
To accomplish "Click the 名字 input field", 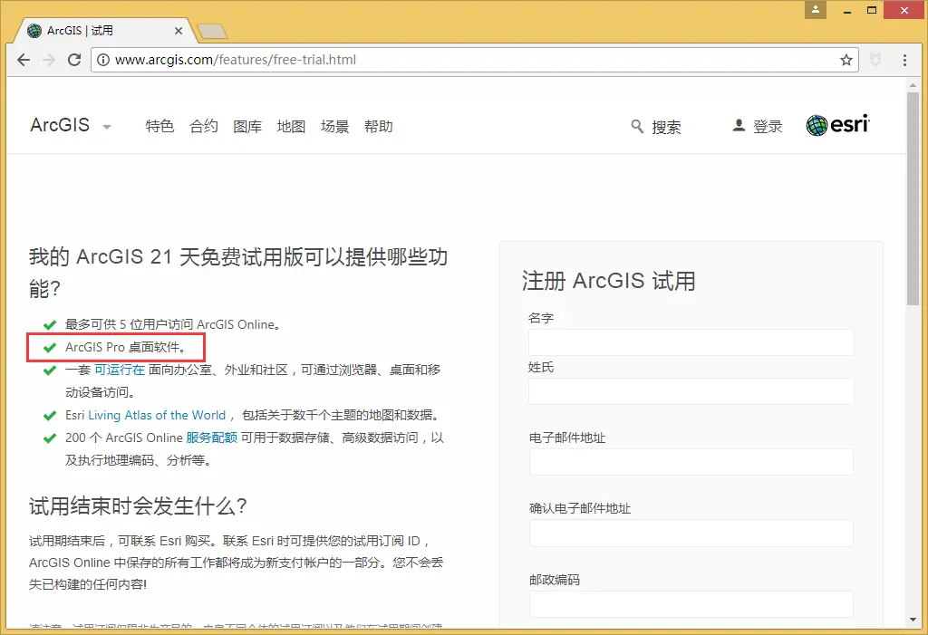I will tap(691, 342).
